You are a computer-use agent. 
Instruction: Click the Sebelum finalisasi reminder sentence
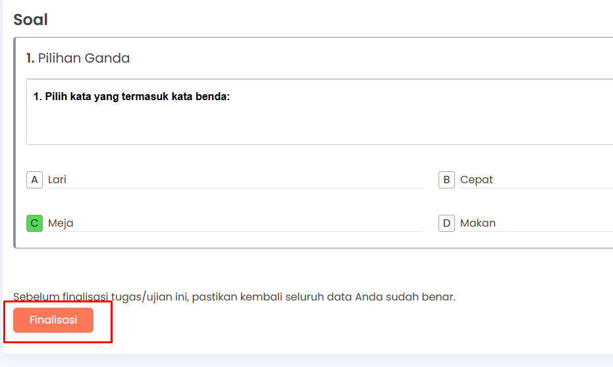(x=234, y=296)
